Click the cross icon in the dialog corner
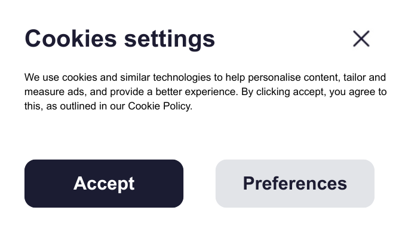This screenshot has height=244, width=399. tap(361, 39)
